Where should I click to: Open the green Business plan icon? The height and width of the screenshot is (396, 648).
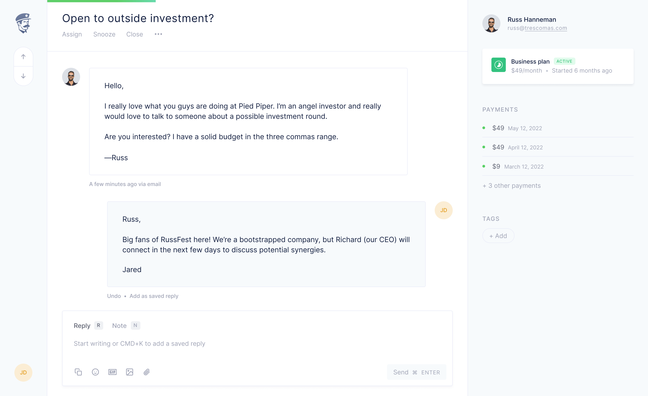click(499, 65)
